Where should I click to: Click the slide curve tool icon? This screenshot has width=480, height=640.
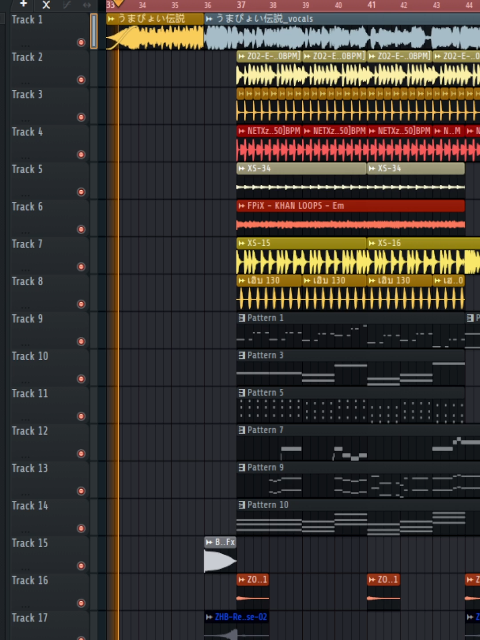point(66,5)
